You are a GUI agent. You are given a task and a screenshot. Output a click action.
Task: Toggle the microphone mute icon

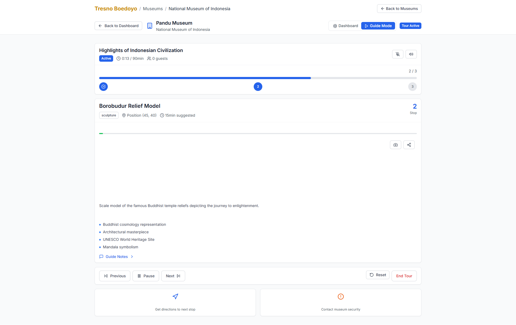point(397,54)
